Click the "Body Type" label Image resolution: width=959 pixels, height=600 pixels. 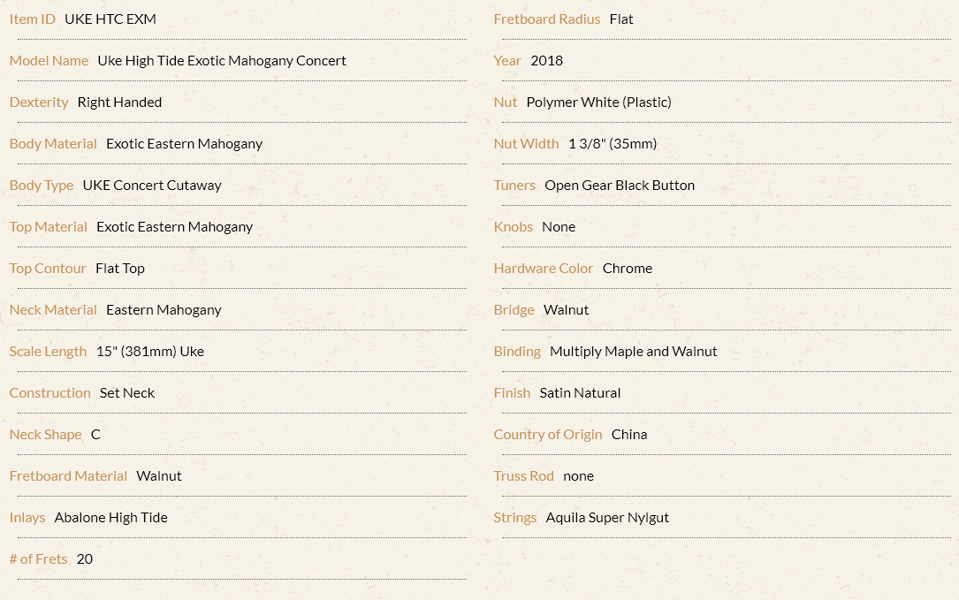tap(42, 186)
